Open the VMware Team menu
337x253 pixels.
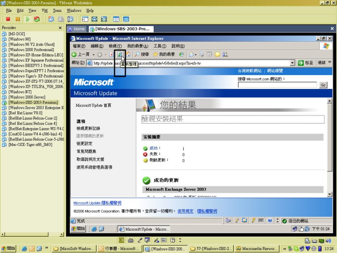tap(57, 11)
